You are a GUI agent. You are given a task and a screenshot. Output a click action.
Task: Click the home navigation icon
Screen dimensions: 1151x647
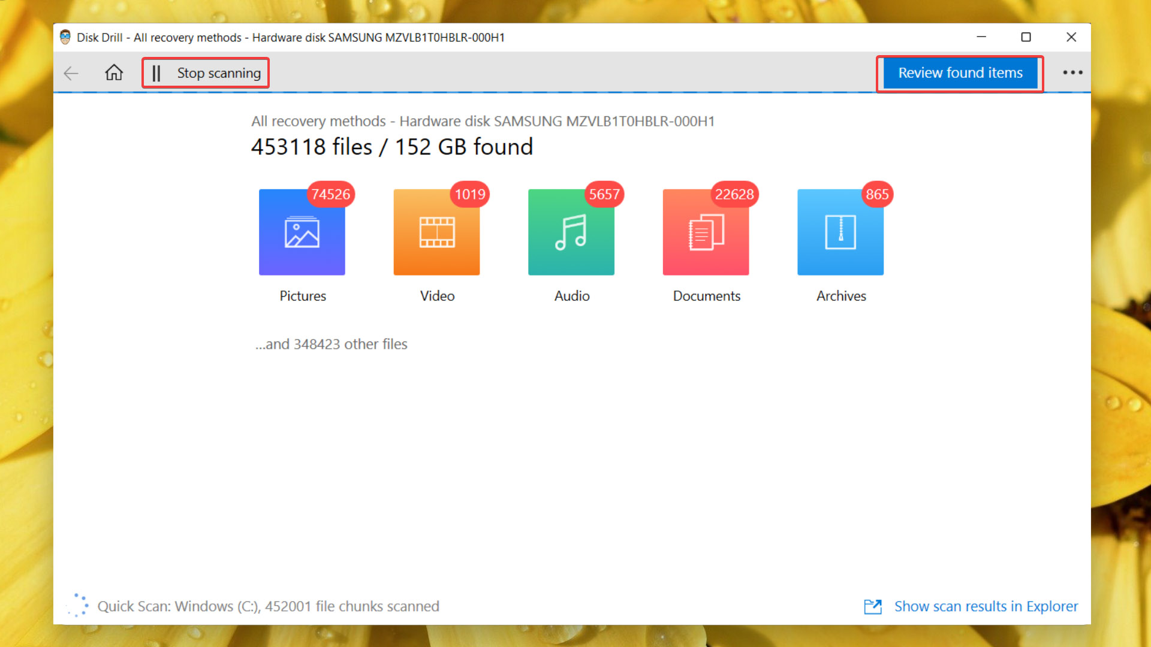coord(113,74)
